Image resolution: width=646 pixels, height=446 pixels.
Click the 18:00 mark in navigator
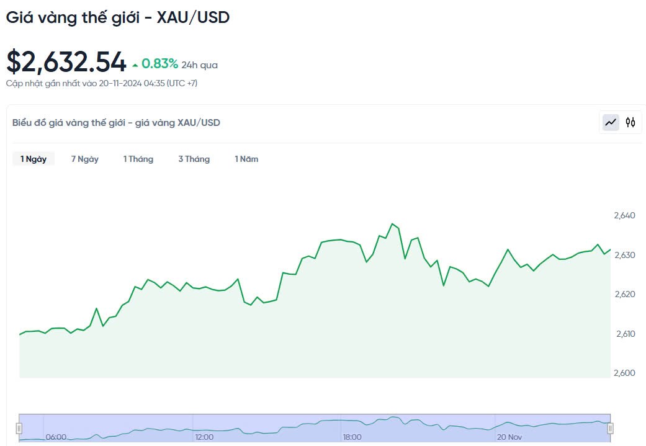pos(352,437)
